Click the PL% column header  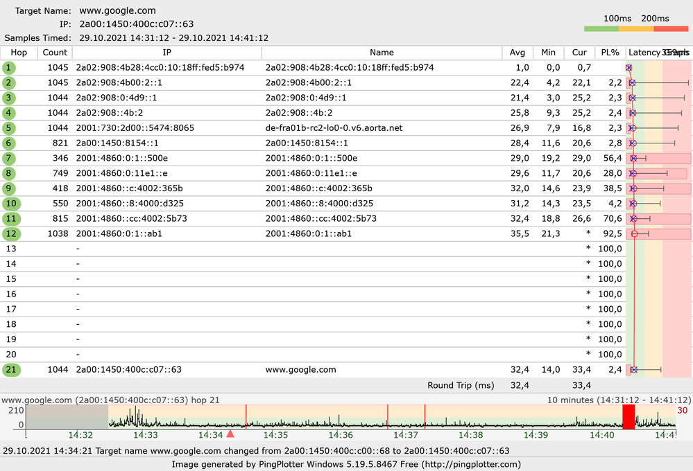pyautogui.click(x=610, y=53)
